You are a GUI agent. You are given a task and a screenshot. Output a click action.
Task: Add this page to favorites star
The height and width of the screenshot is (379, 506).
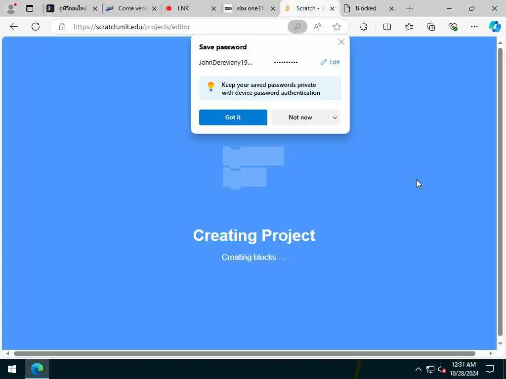(337, 27)
